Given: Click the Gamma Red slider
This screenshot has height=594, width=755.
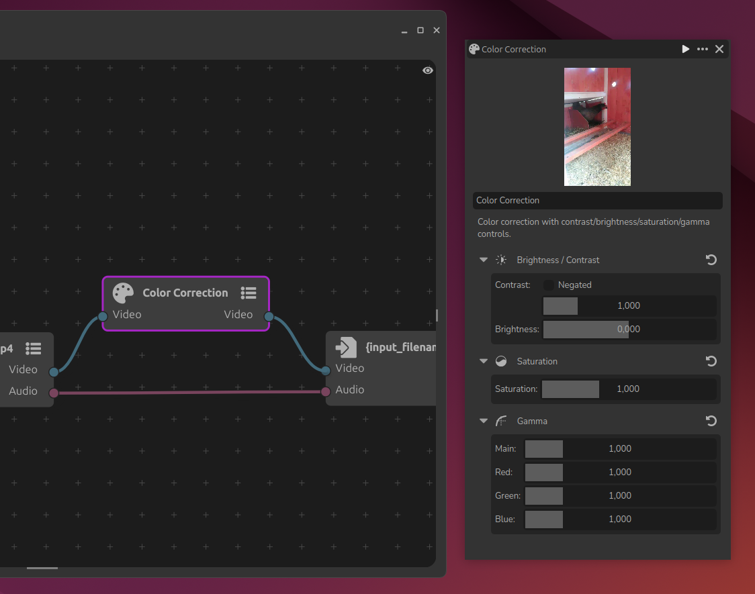Looking at the screenshot, I should (619, 473).
